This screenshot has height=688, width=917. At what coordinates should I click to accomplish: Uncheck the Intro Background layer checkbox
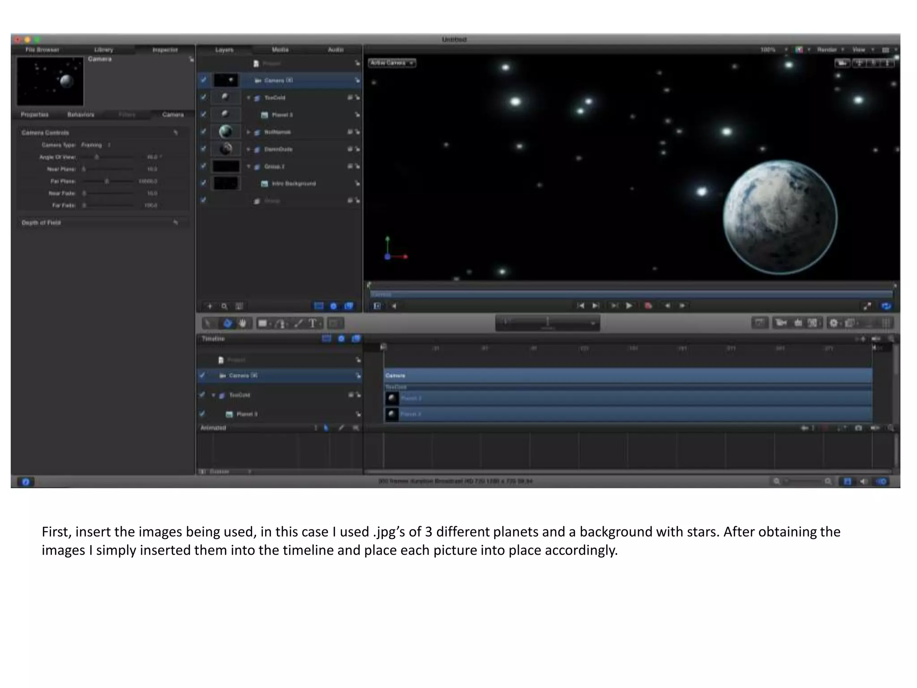[204, 183]
